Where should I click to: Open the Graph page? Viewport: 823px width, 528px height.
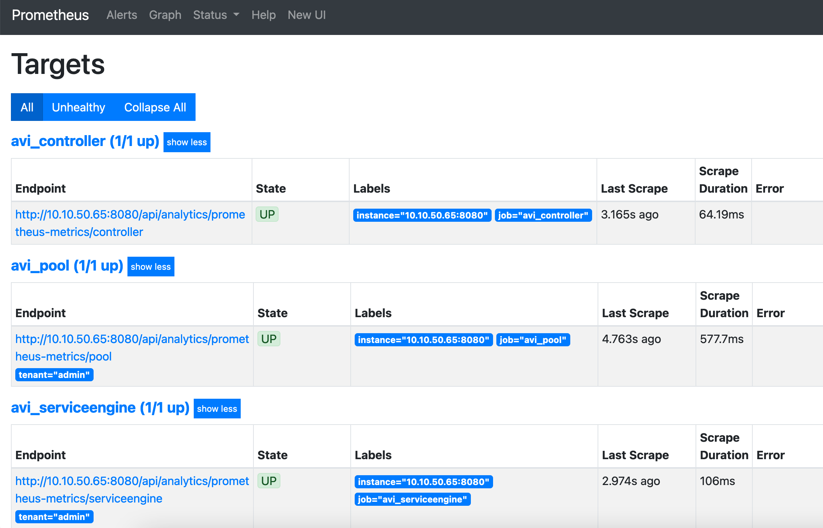point(165,15)
